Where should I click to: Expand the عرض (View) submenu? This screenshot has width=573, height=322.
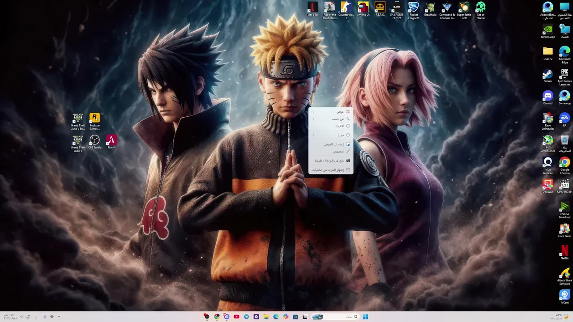pos(331,111)
